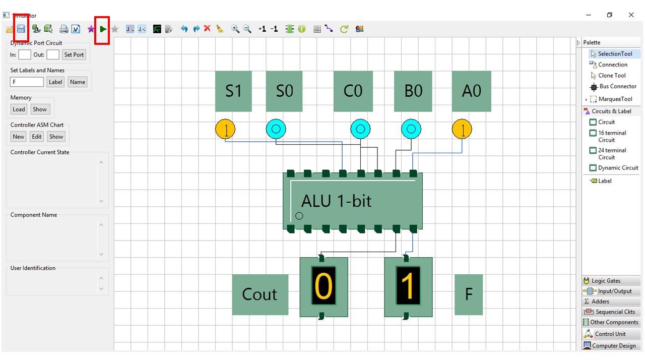Click the Label button
The image size is (645, 363).
pos(55,82)
